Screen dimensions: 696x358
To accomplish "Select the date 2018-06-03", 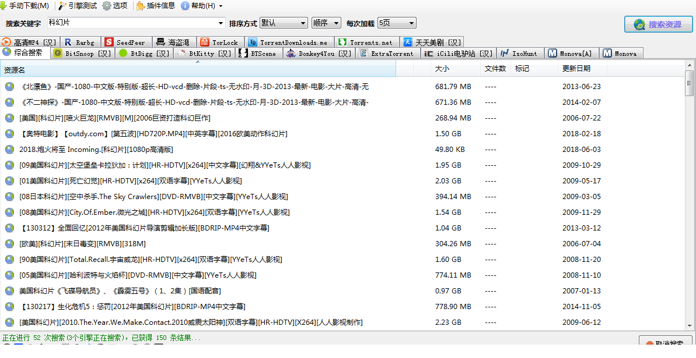I will pyautogui.click(x=582, y=150).
